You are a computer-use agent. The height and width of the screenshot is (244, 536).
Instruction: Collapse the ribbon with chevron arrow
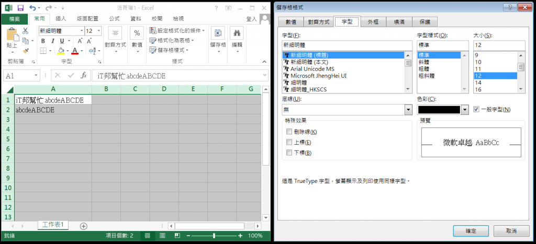(264, 62)
